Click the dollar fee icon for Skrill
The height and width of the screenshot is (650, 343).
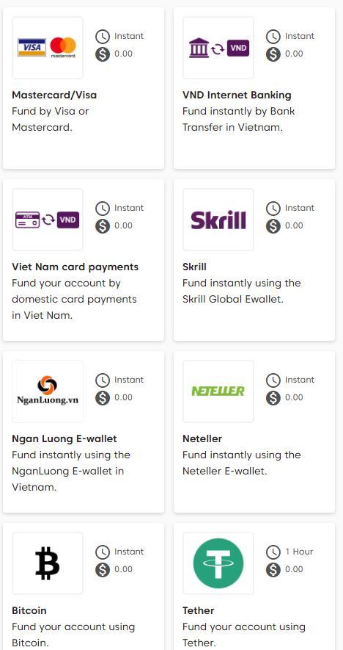point(273,226)
